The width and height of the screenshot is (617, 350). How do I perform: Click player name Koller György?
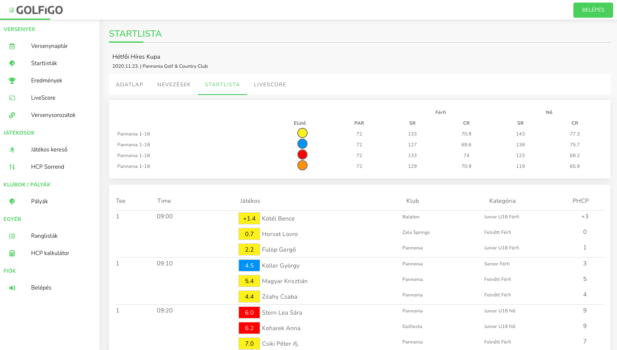coord(281,265)
